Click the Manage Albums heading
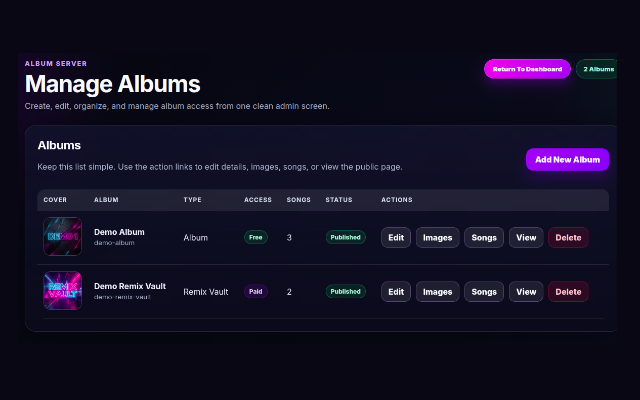The image size is (640, 400). coord(113,84)
